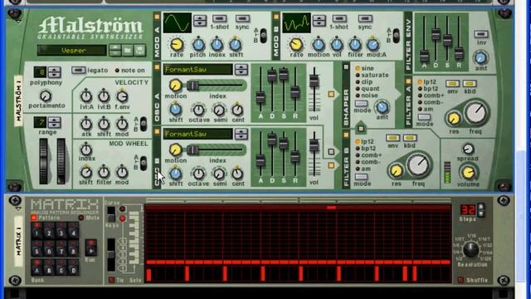Image resolution: width=531 pixels, height=299 pixels.
Task: Select Matrix pattern 7 button
Action: coord(61,249)
